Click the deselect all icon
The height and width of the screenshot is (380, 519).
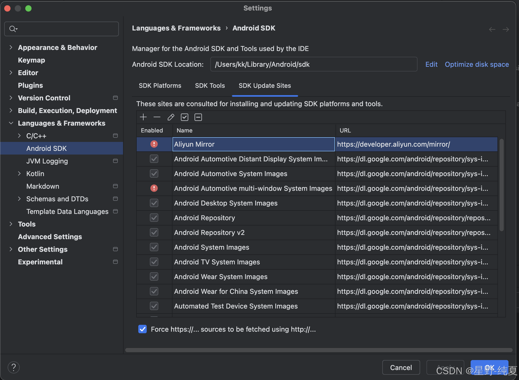(198, 117)
